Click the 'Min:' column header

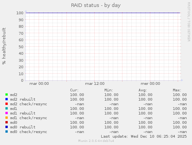click(109, 90)
